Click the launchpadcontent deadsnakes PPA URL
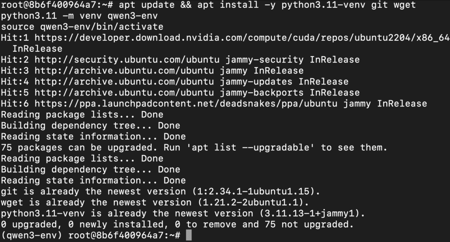 point(186,103)
